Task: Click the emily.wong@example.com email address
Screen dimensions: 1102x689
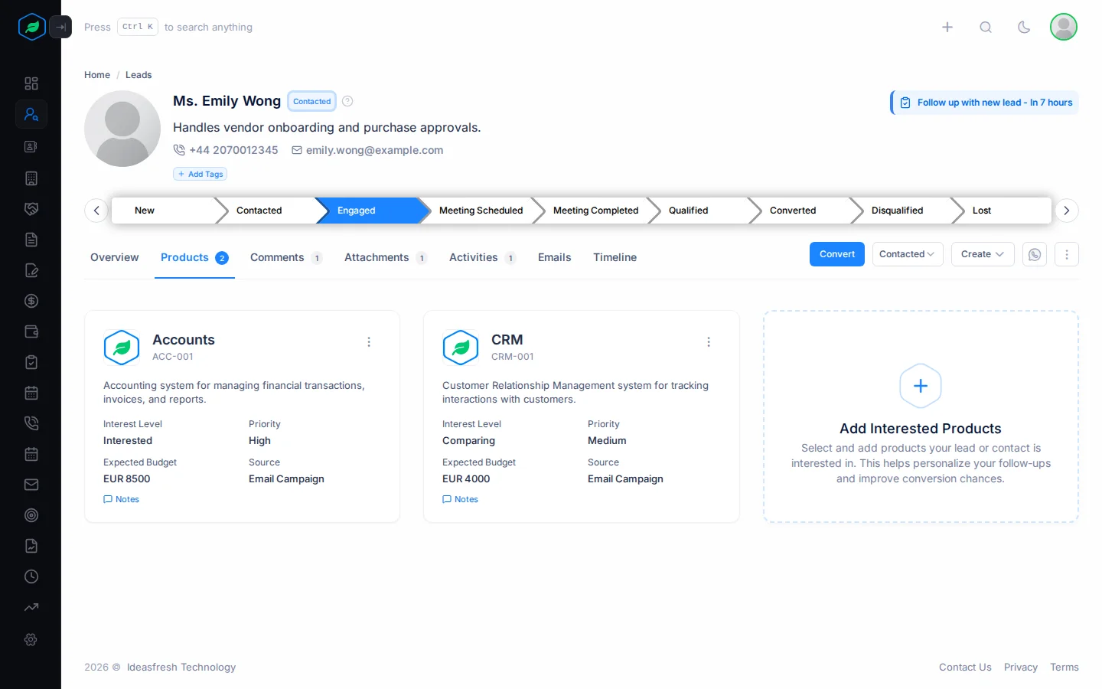Action: click(x=367, y=150)
